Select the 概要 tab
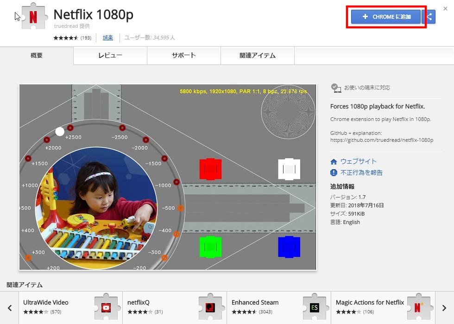This screenshot has width=454, height=324. pyautogui.click(x=37, y=56)
